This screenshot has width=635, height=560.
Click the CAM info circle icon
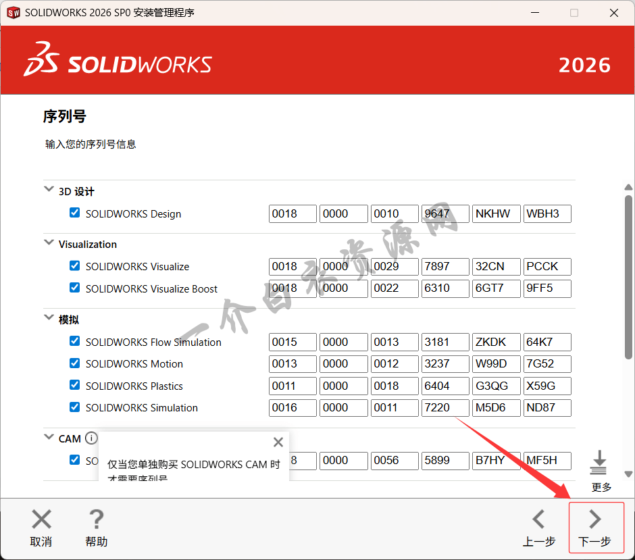pyautogui.click(x=91, y=438)
